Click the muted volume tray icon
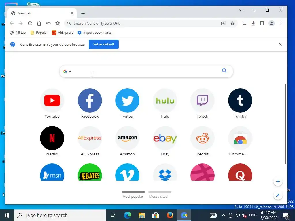The height and width of the screenshot is (221, 295). click(244, 215)
